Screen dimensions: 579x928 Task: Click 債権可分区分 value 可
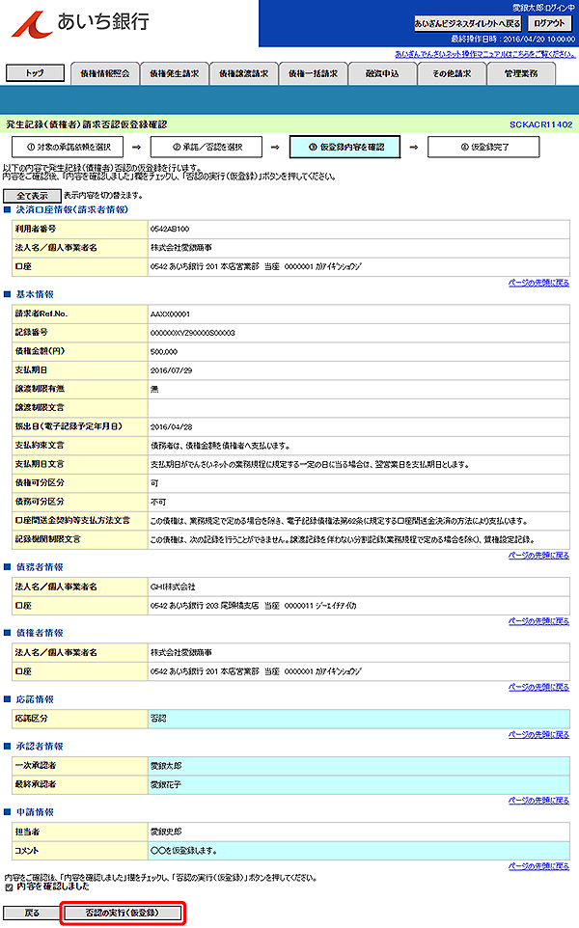[154, 483]
